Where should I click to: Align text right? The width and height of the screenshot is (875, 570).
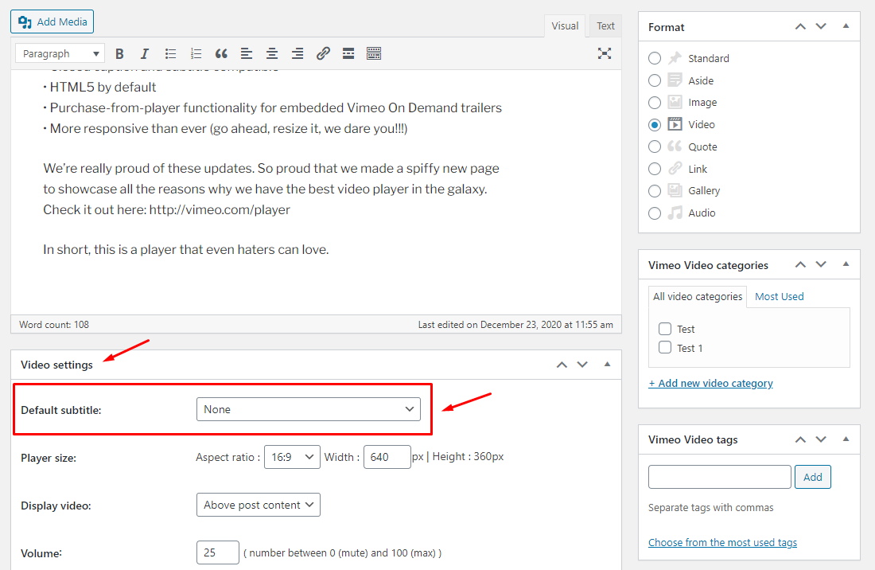pyautogui.click(x=297, y=53)
